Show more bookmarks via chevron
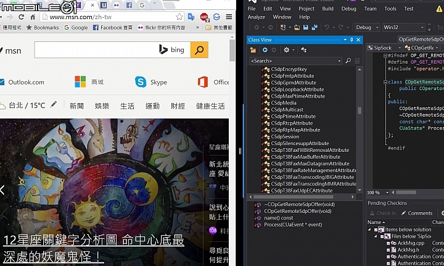This screenshot has height=266, width=444. coord(197,28)
